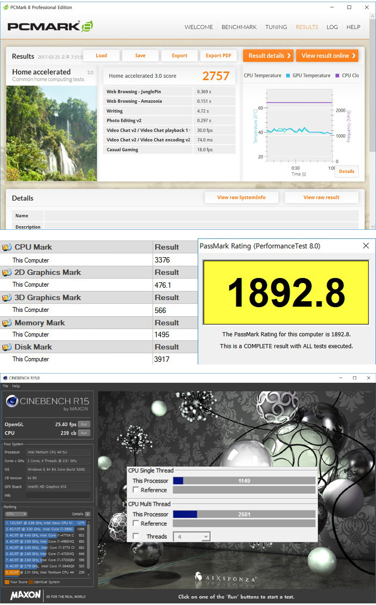Click the Cinebench R15 sphere logo
This screenshot has width=376, height=605.
pyautogui.click(x=12, y=402)
